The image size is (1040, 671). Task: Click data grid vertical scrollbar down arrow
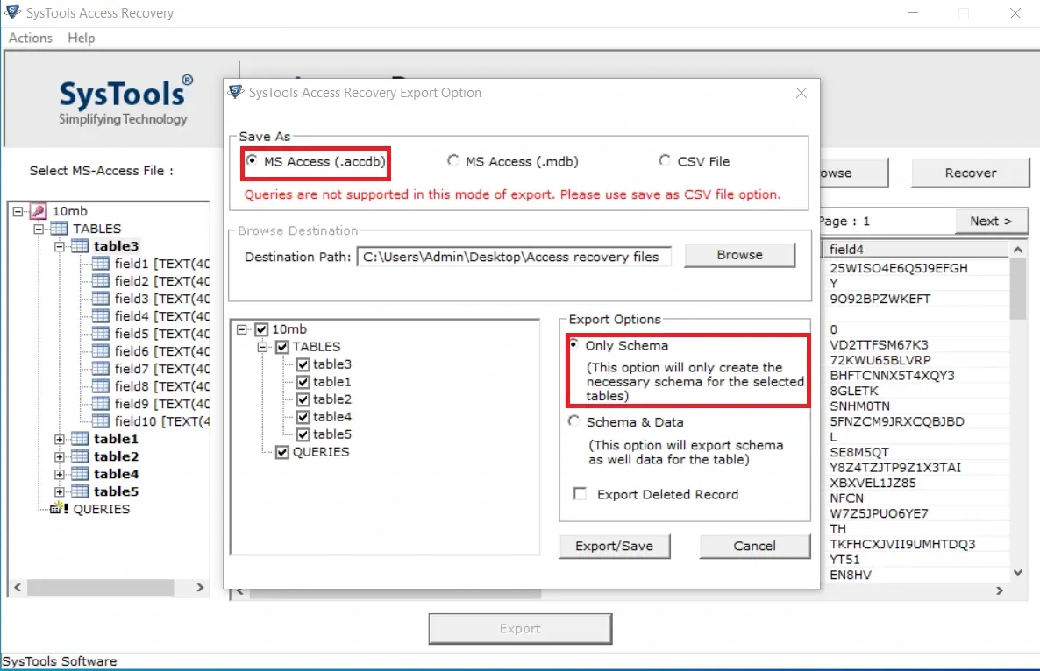point(1018,572)
